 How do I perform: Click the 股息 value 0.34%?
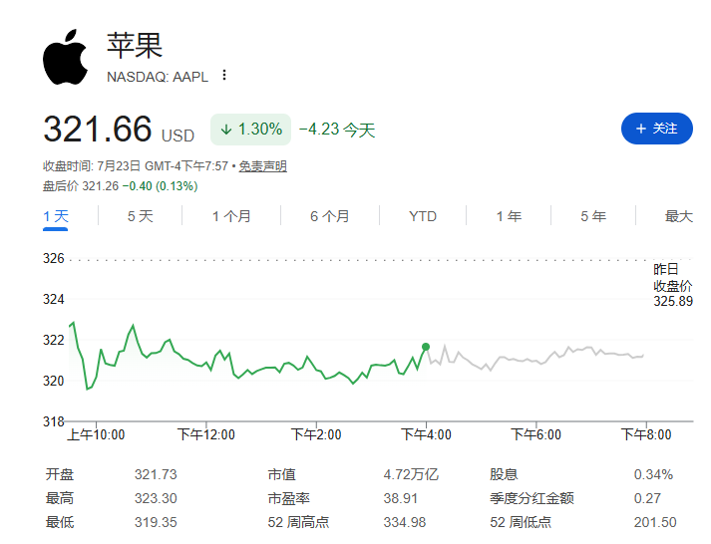point(653,474)
